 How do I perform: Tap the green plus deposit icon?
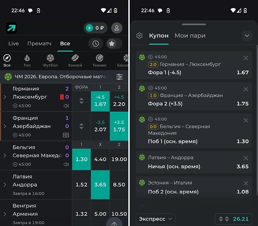point(89,28)
